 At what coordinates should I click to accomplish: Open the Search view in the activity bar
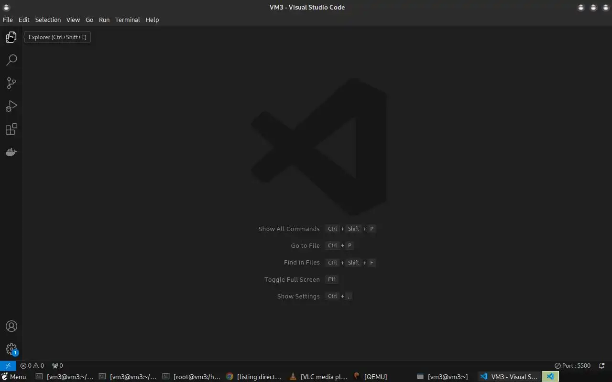11,60
